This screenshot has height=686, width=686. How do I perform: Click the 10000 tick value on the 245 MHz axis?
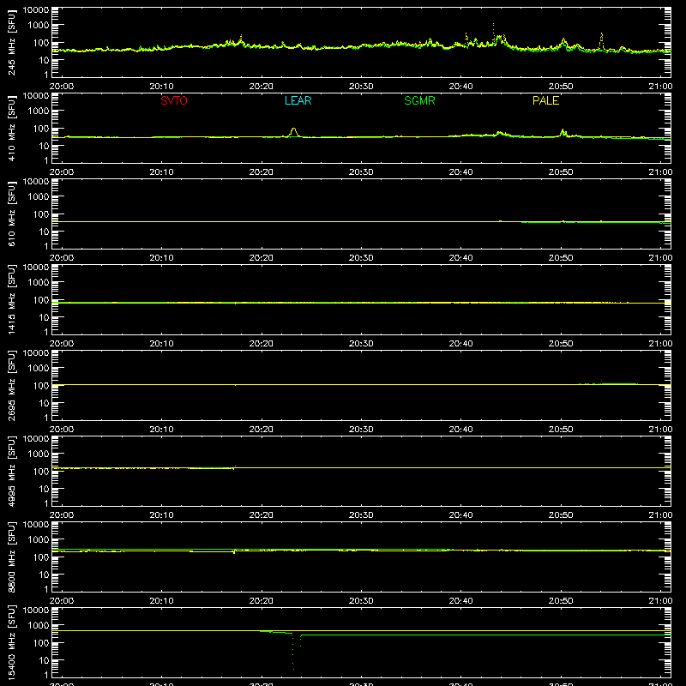[x=36, y=10]
